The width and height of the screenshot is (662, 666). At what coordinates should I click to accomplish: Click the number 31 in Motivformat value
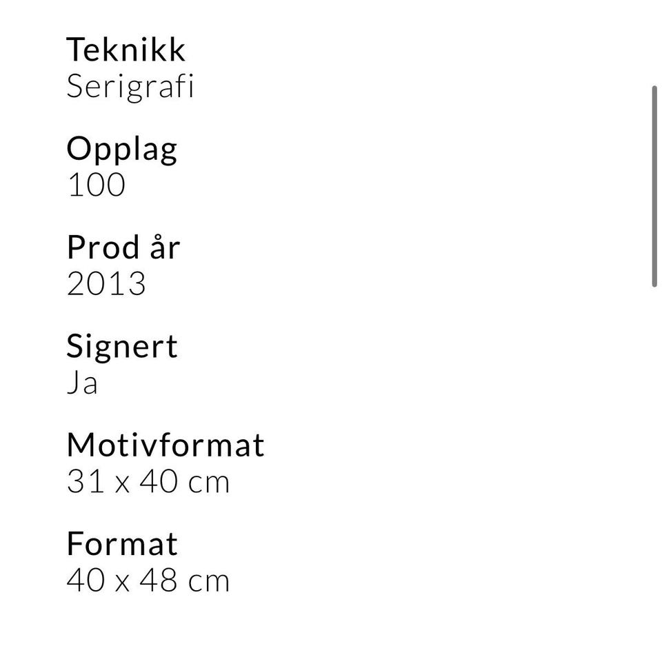[86, 482]
